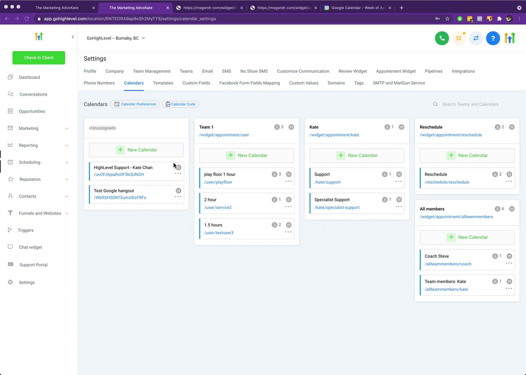Click the Triggers icon in the sidebar

10,230
